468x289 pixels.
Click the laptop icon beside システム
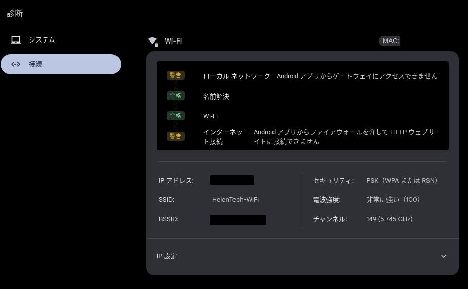pyautogui.click(x=16, y=39)
